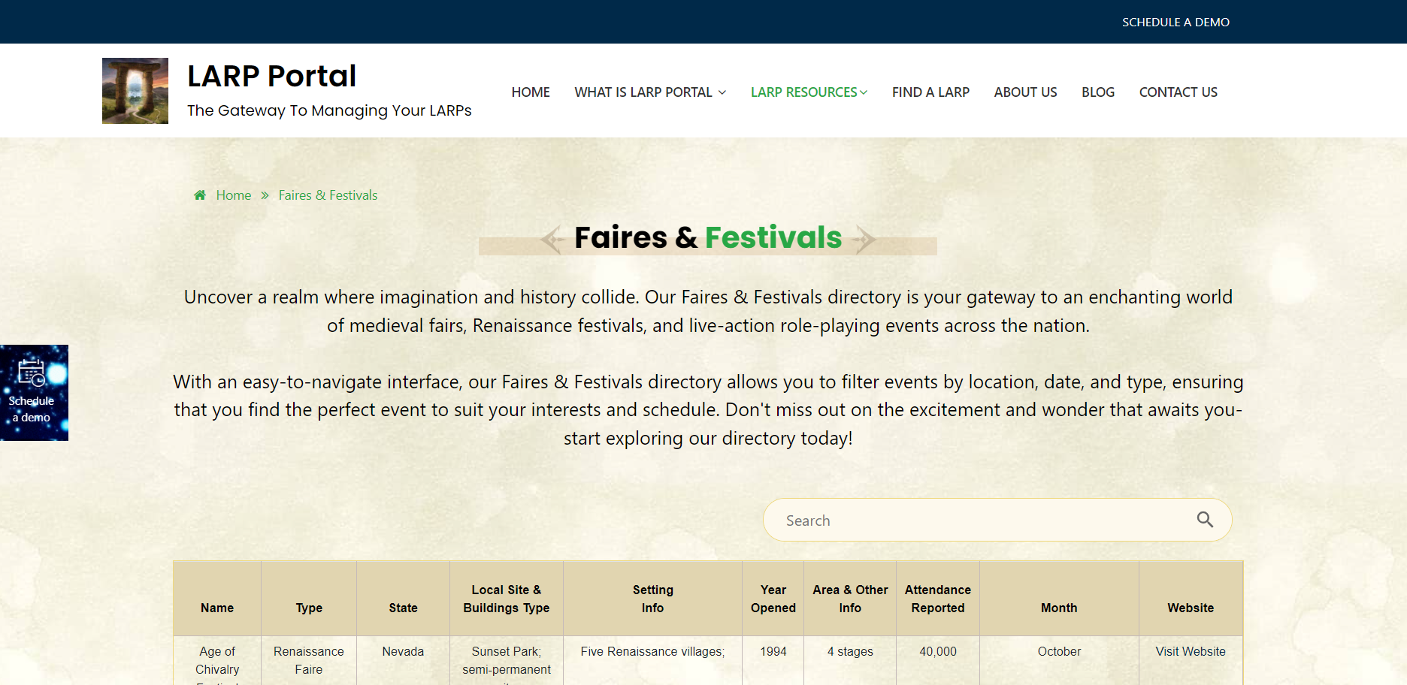Go to Find a LARP page
This screenshot has height=685, width=1407.
tap(930, 92)
